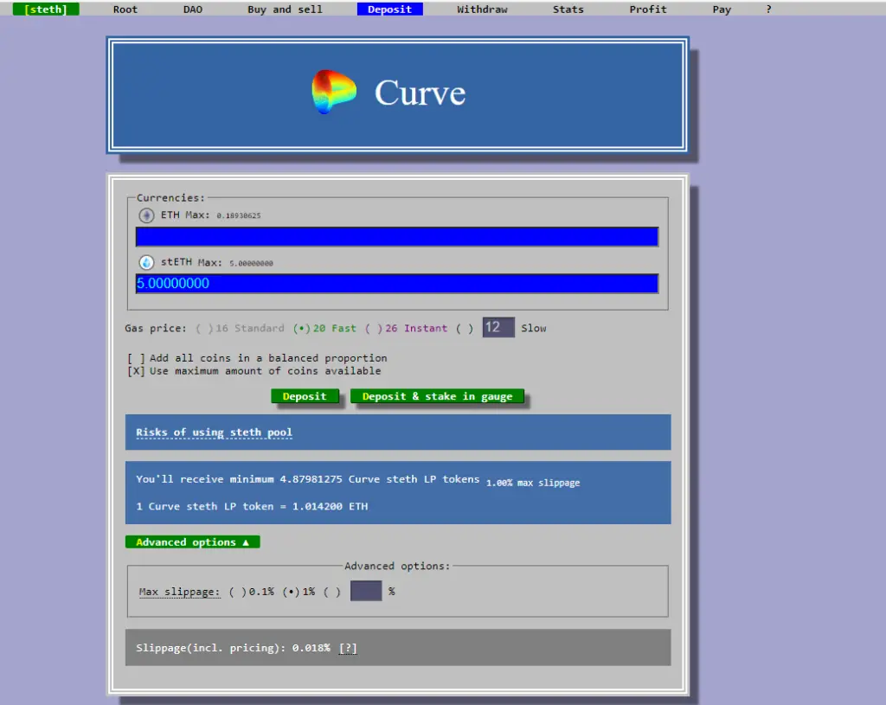Viewport: 886px width, 705px height.
Task: Click the Slippage 0.018% text
Action: 234,648
